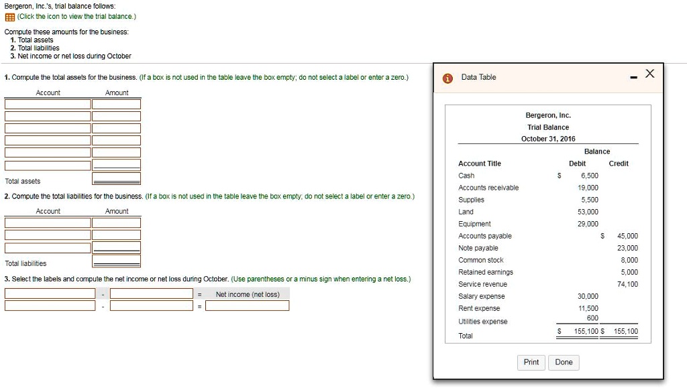Image resolution: width=687 pixels, height=388 pixels.
Task: Click the info icon on the Data Table
Action: [x=447, y=77]
